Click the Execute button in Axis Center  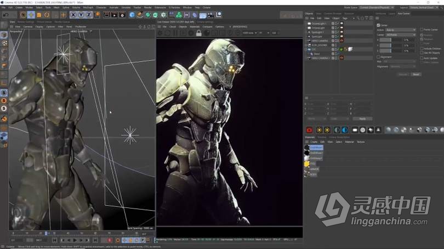pos(403,74)
